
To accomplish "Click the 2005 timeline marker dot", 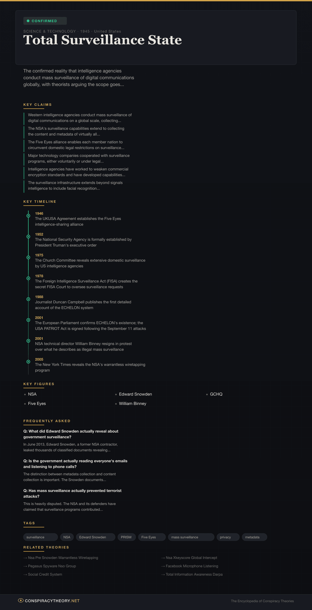I will 28,362.
